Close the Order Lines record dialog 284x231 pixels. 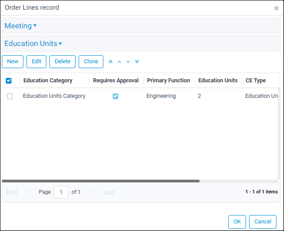click(x=276, y=8)
